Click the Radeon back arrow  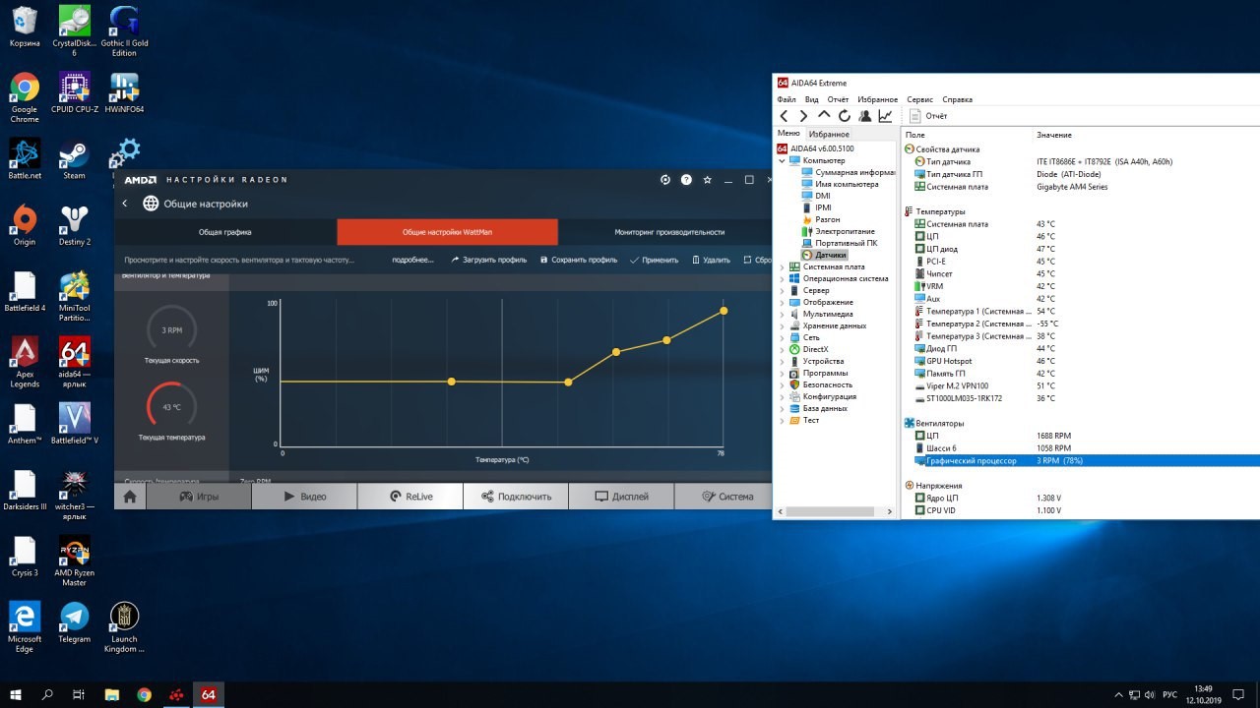(125, 204)
